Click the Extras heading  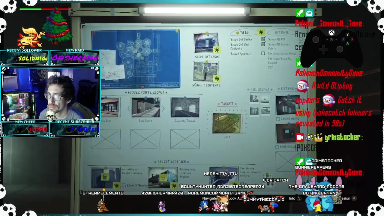coord(287,89)
